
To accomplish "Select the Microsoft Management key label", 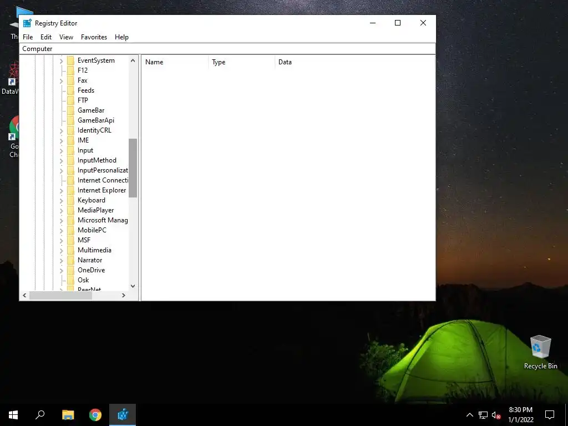I will pyautogui.click(x=103, y=220).
